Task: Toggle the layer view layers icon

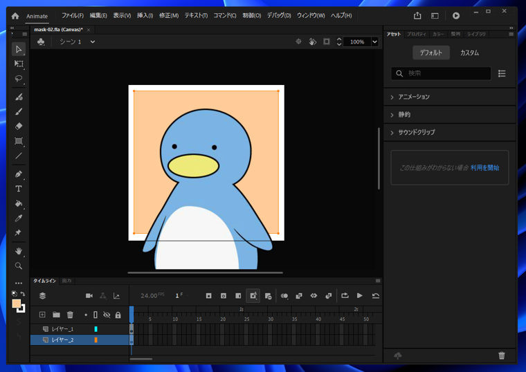Action: click(43, 295)
